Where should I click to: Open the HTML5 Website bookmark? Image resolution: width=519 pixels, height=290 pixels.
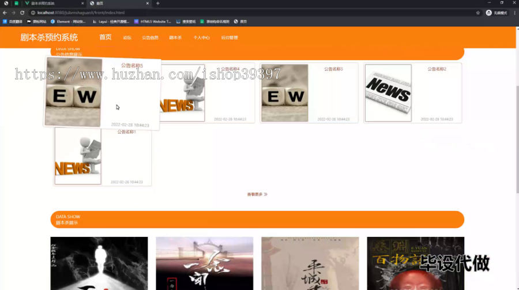pos(153,21)
